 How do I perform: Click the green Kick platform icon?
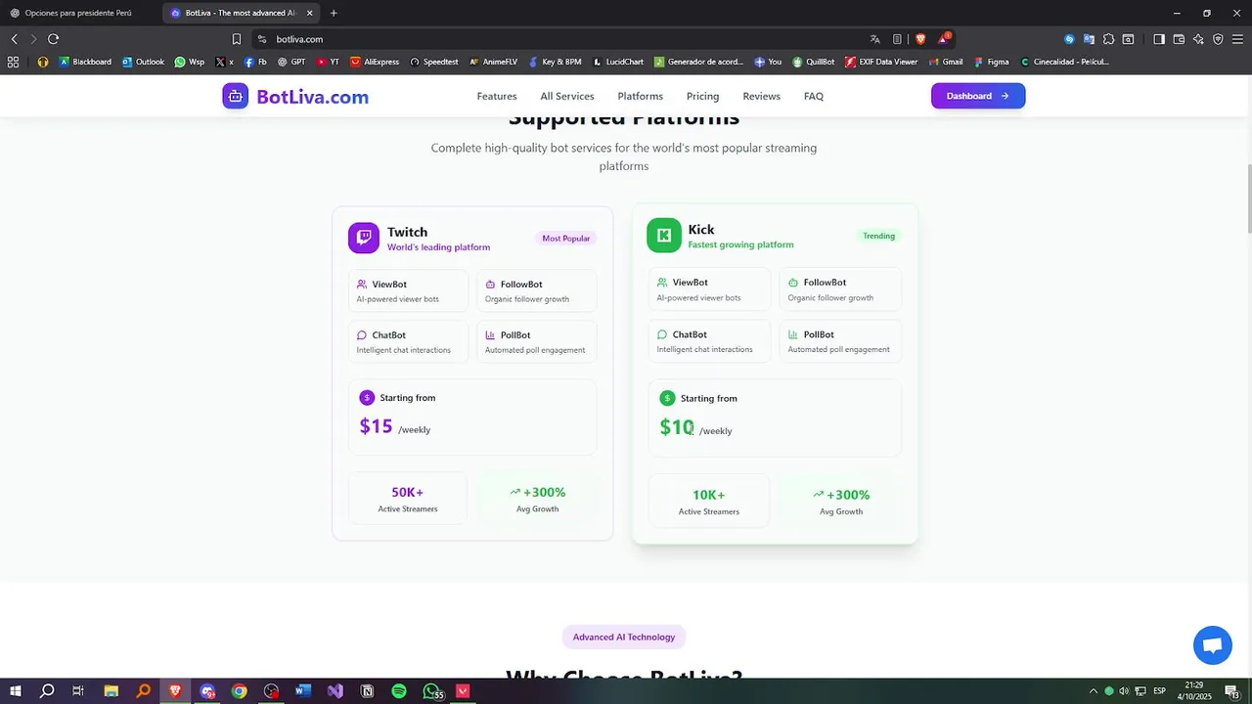pos(664,235)
